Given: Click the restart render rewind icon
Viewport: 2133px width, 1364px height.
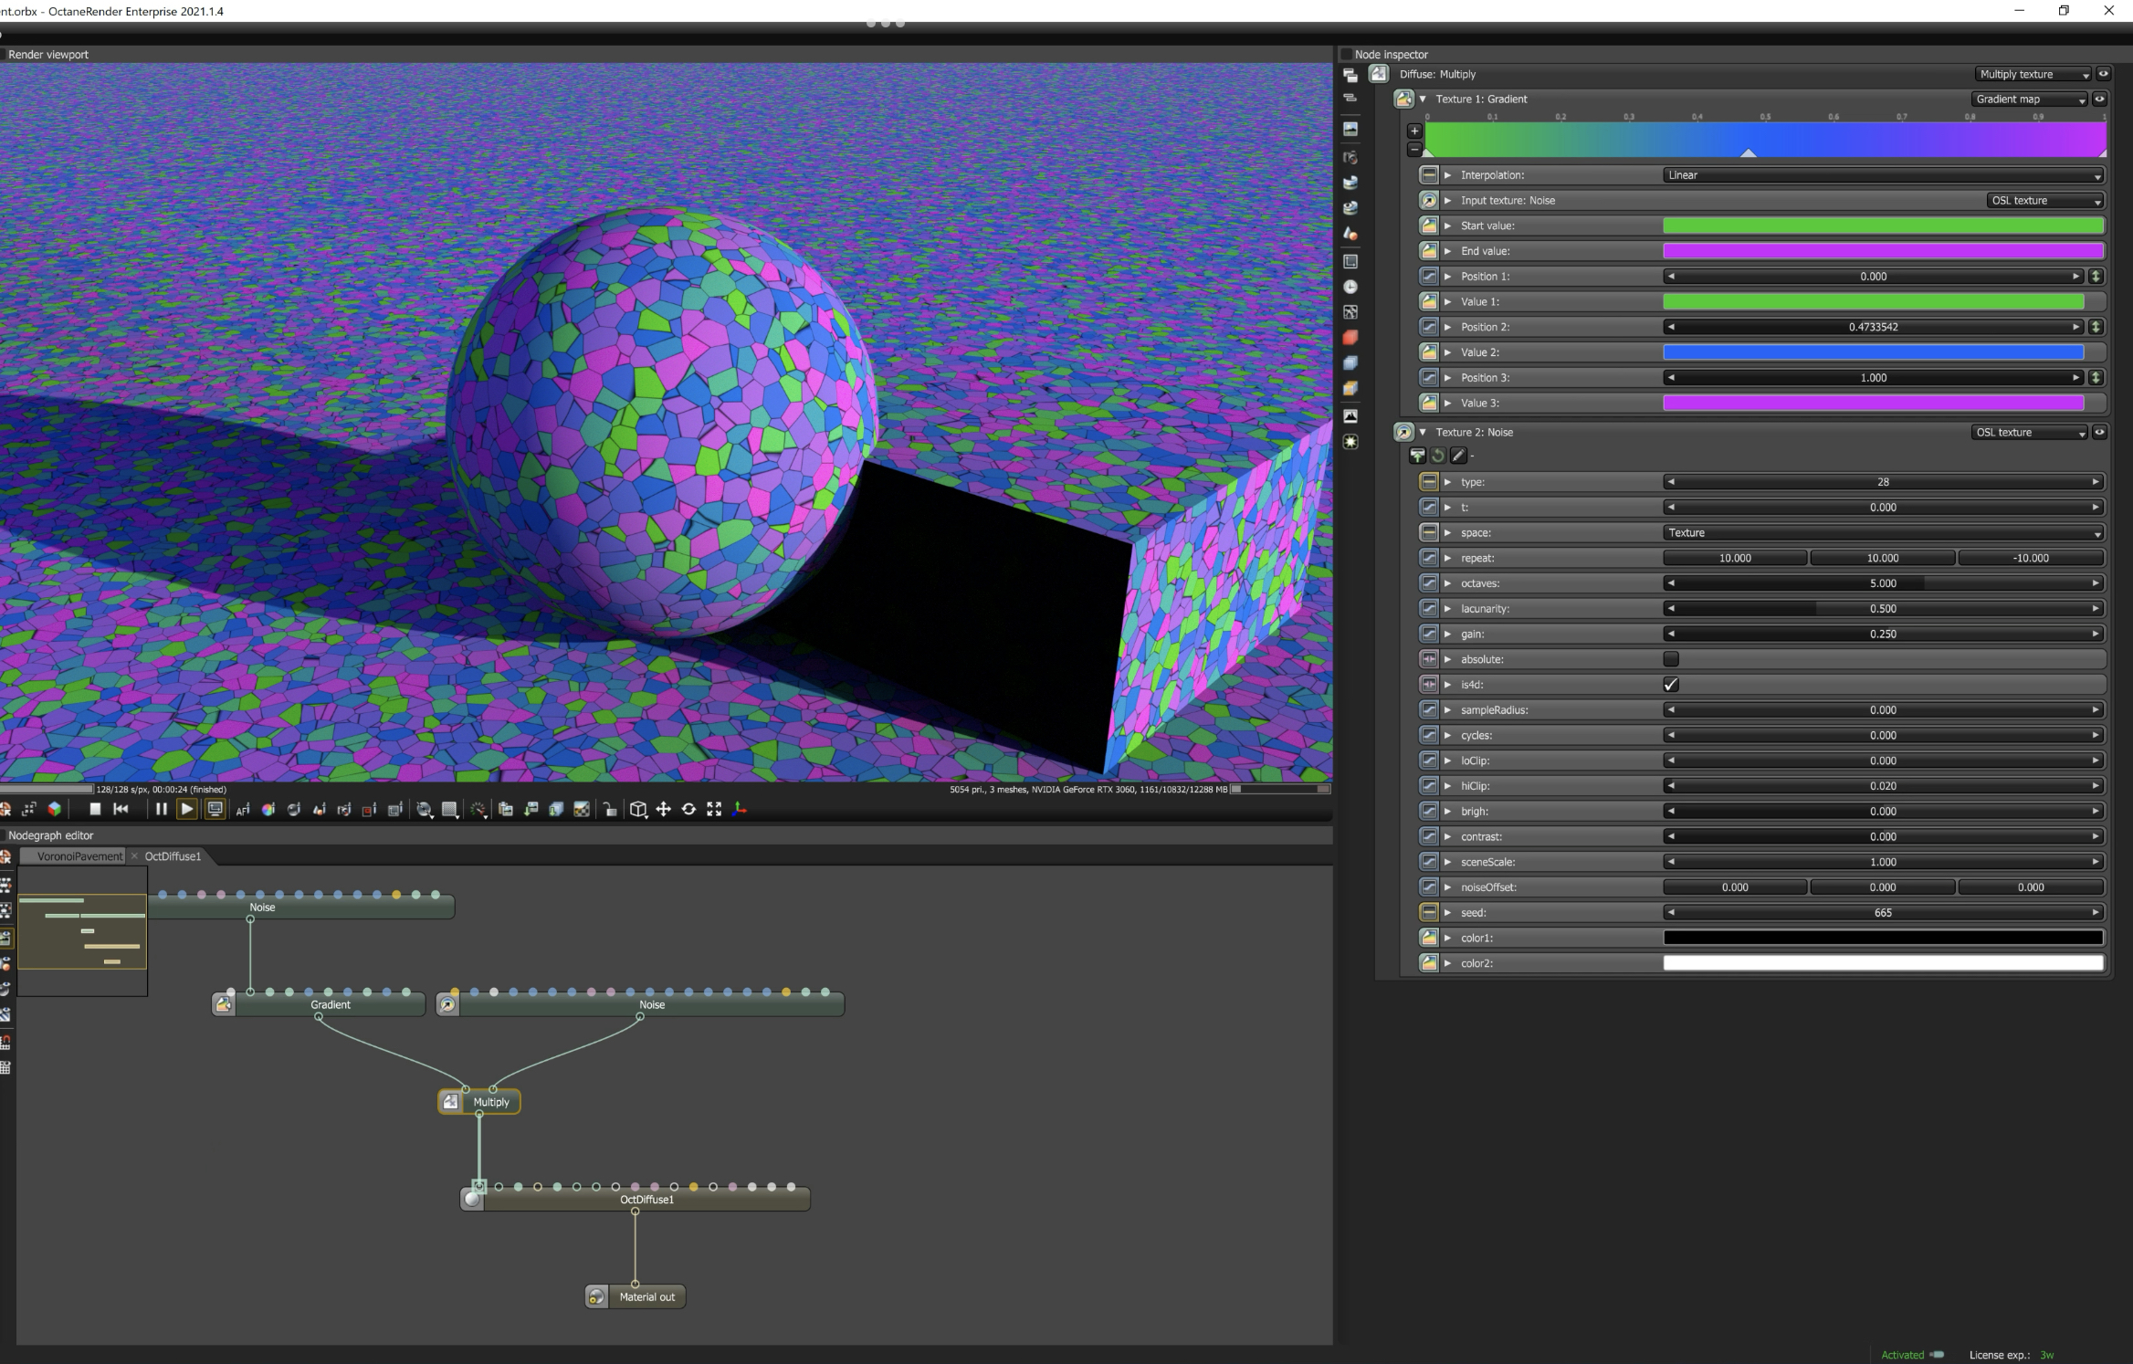Looking at the screenshot, I should click(x=121, y=809).
